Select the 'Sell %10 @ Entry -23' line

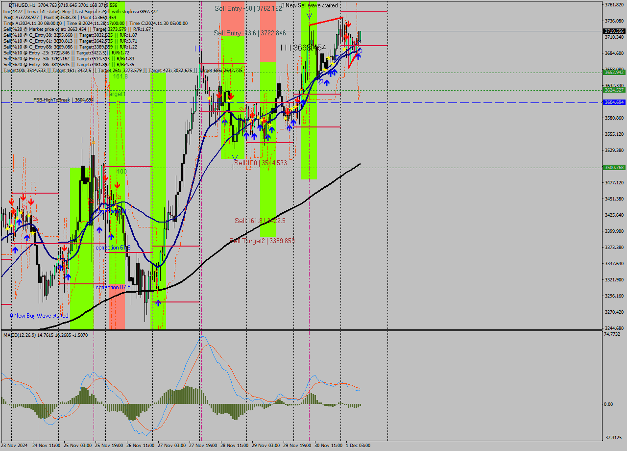(66, 52)
